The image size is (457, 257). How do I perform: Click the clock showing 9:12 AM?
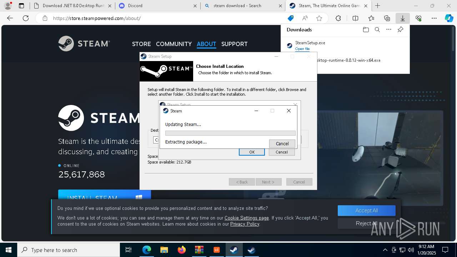pyautogui.click(x=426, y=247)
